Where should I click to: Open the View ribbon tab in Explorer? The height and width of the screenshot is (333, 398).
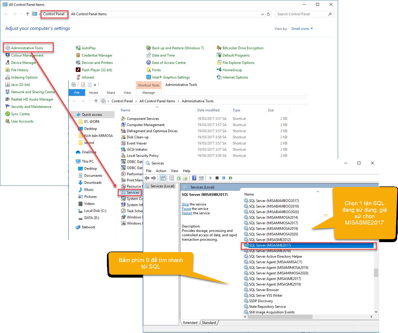click(x=127, y=93)
